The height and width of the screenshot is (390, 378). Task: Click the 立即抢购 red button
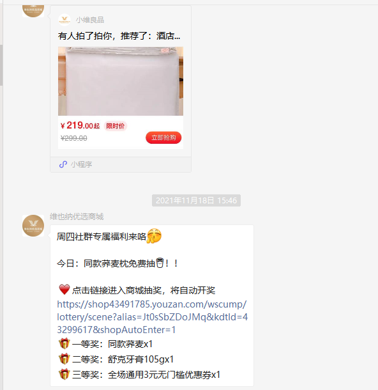163,137
